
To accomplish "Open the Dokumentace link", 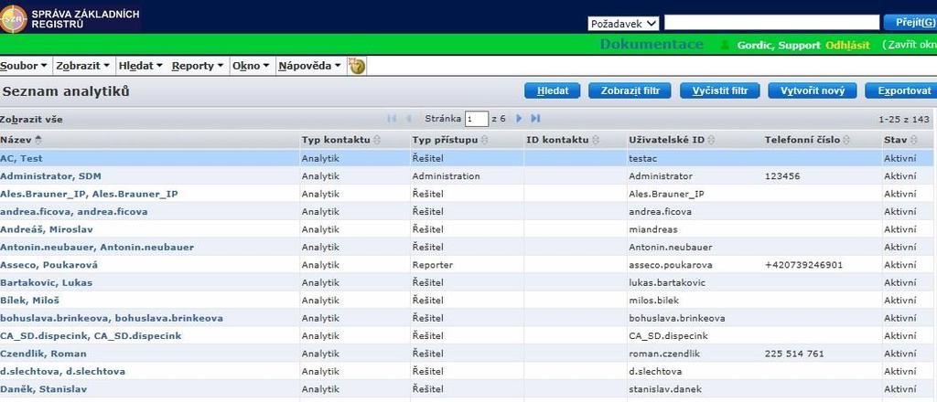I will pyautogui.click(x=652, y=45).
